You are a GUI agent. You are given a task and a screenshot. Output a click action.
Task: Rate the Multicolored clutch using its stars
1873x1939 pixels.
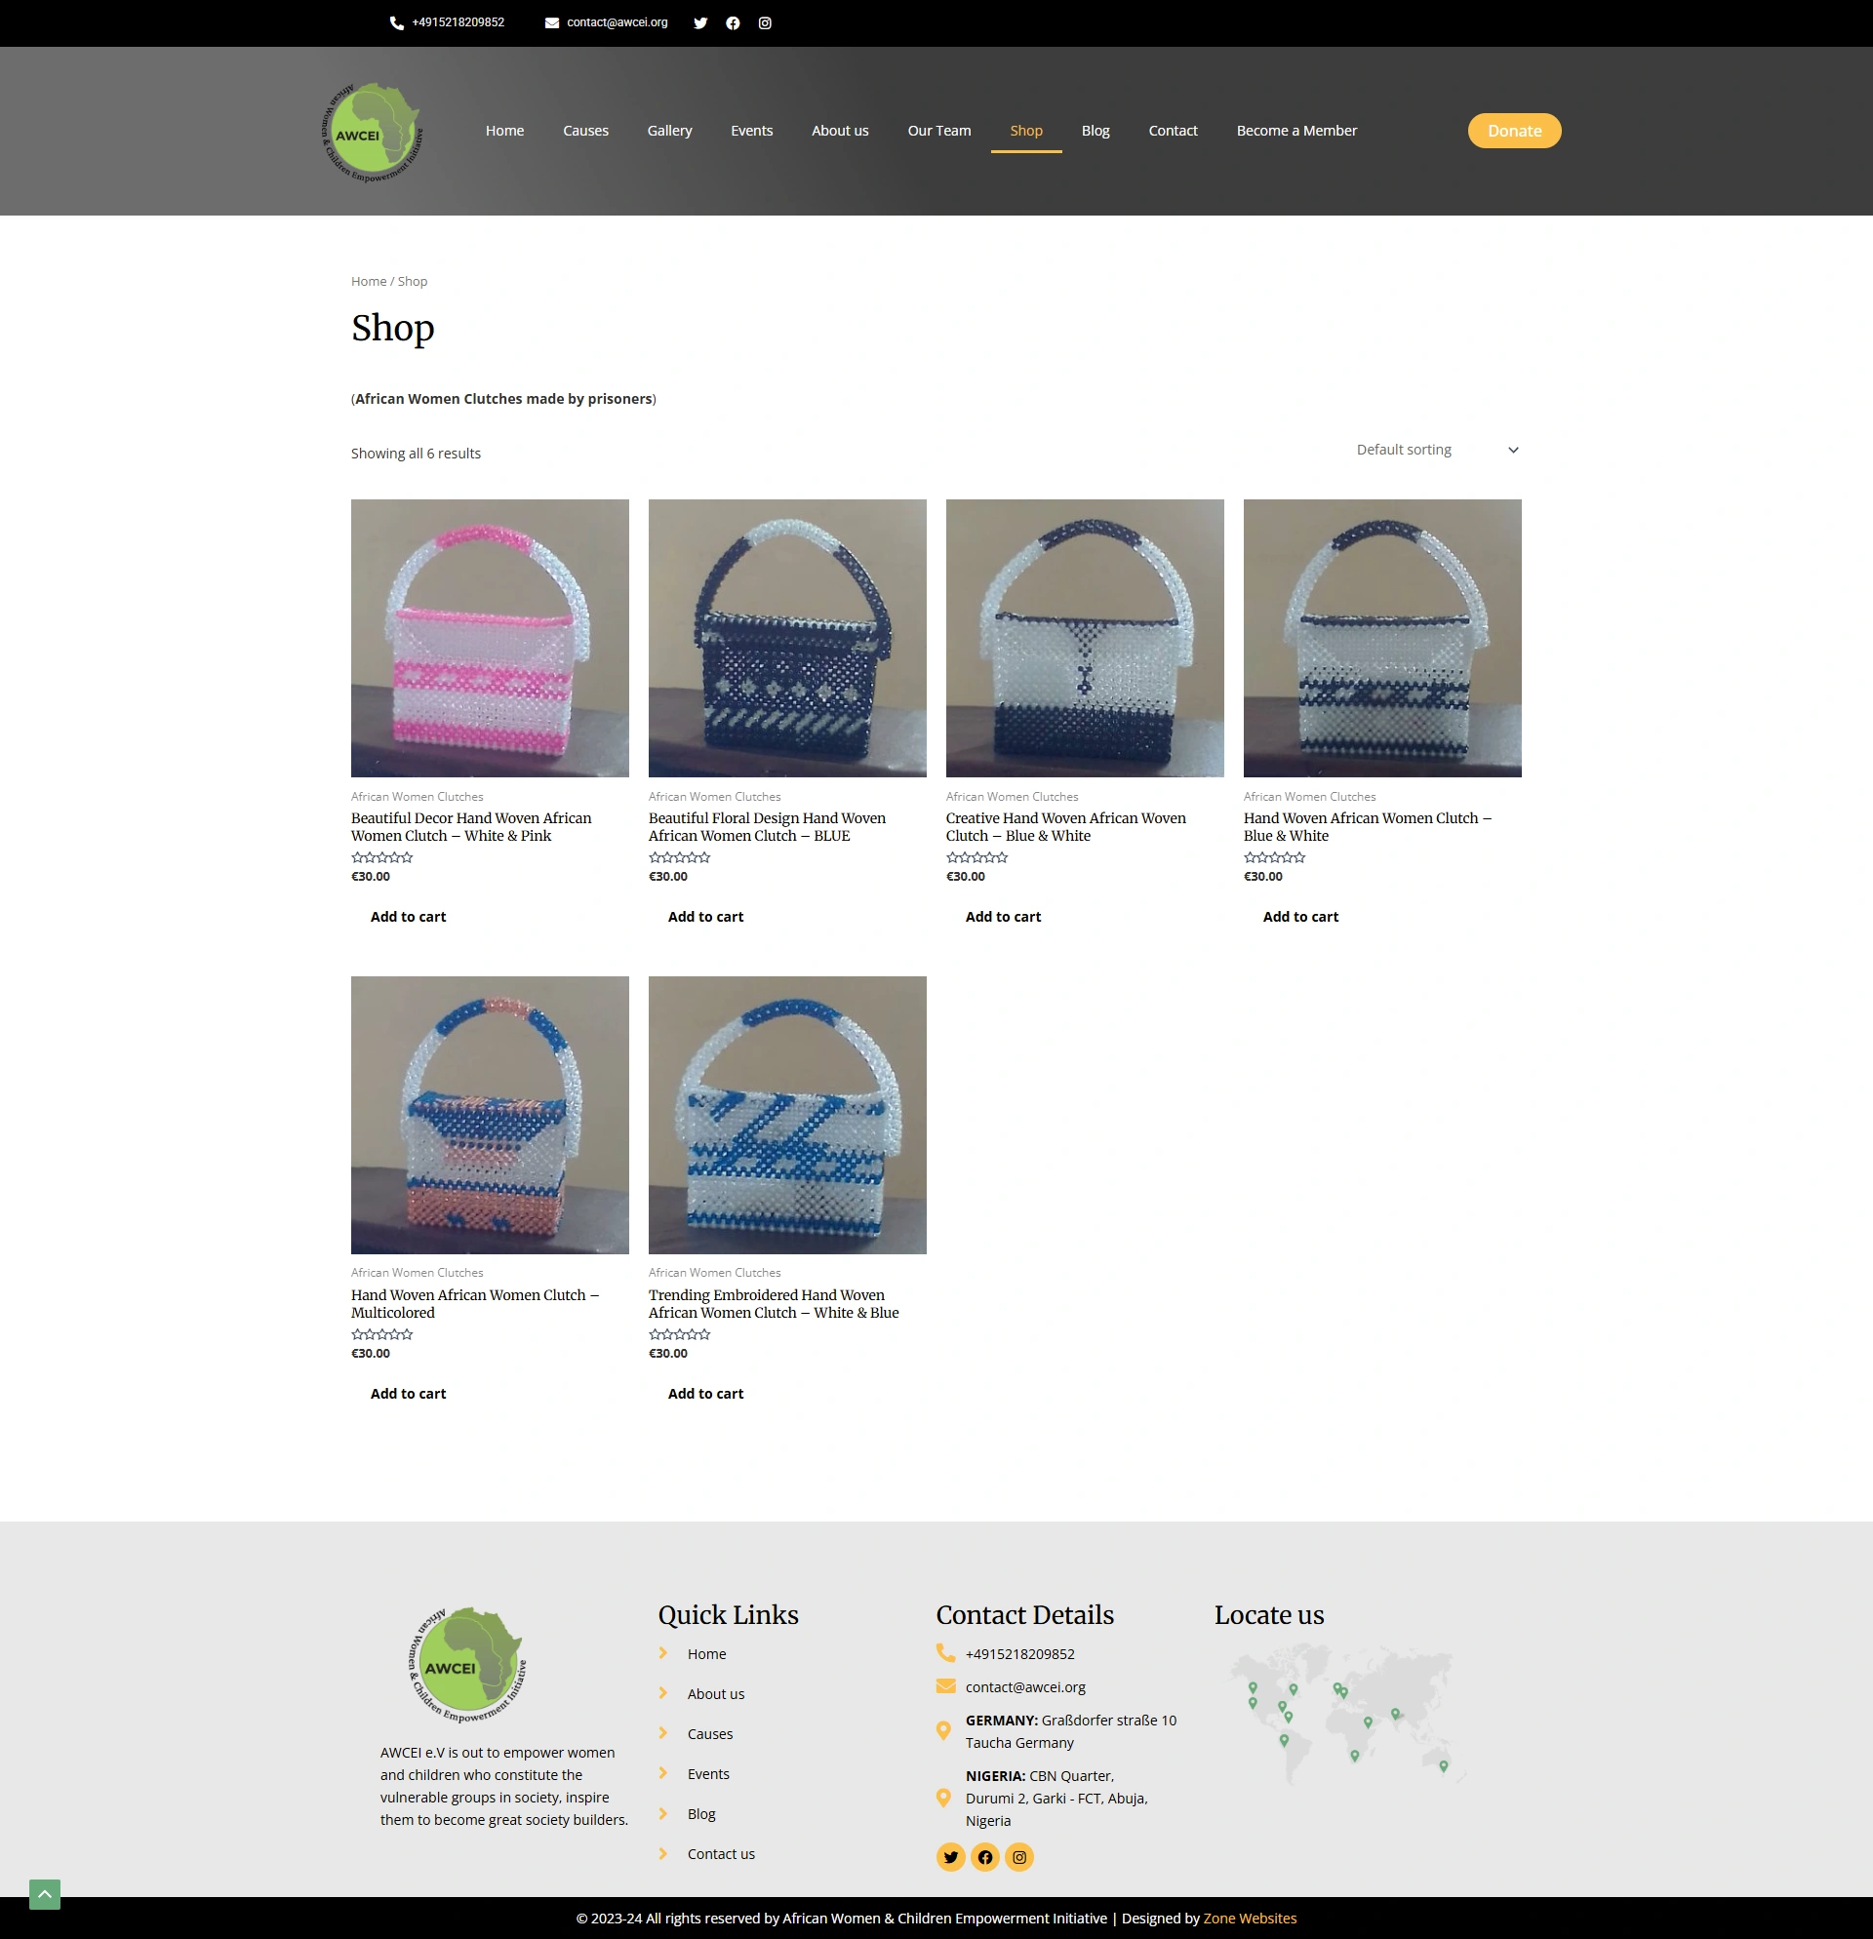click(x=380, y=1333)
